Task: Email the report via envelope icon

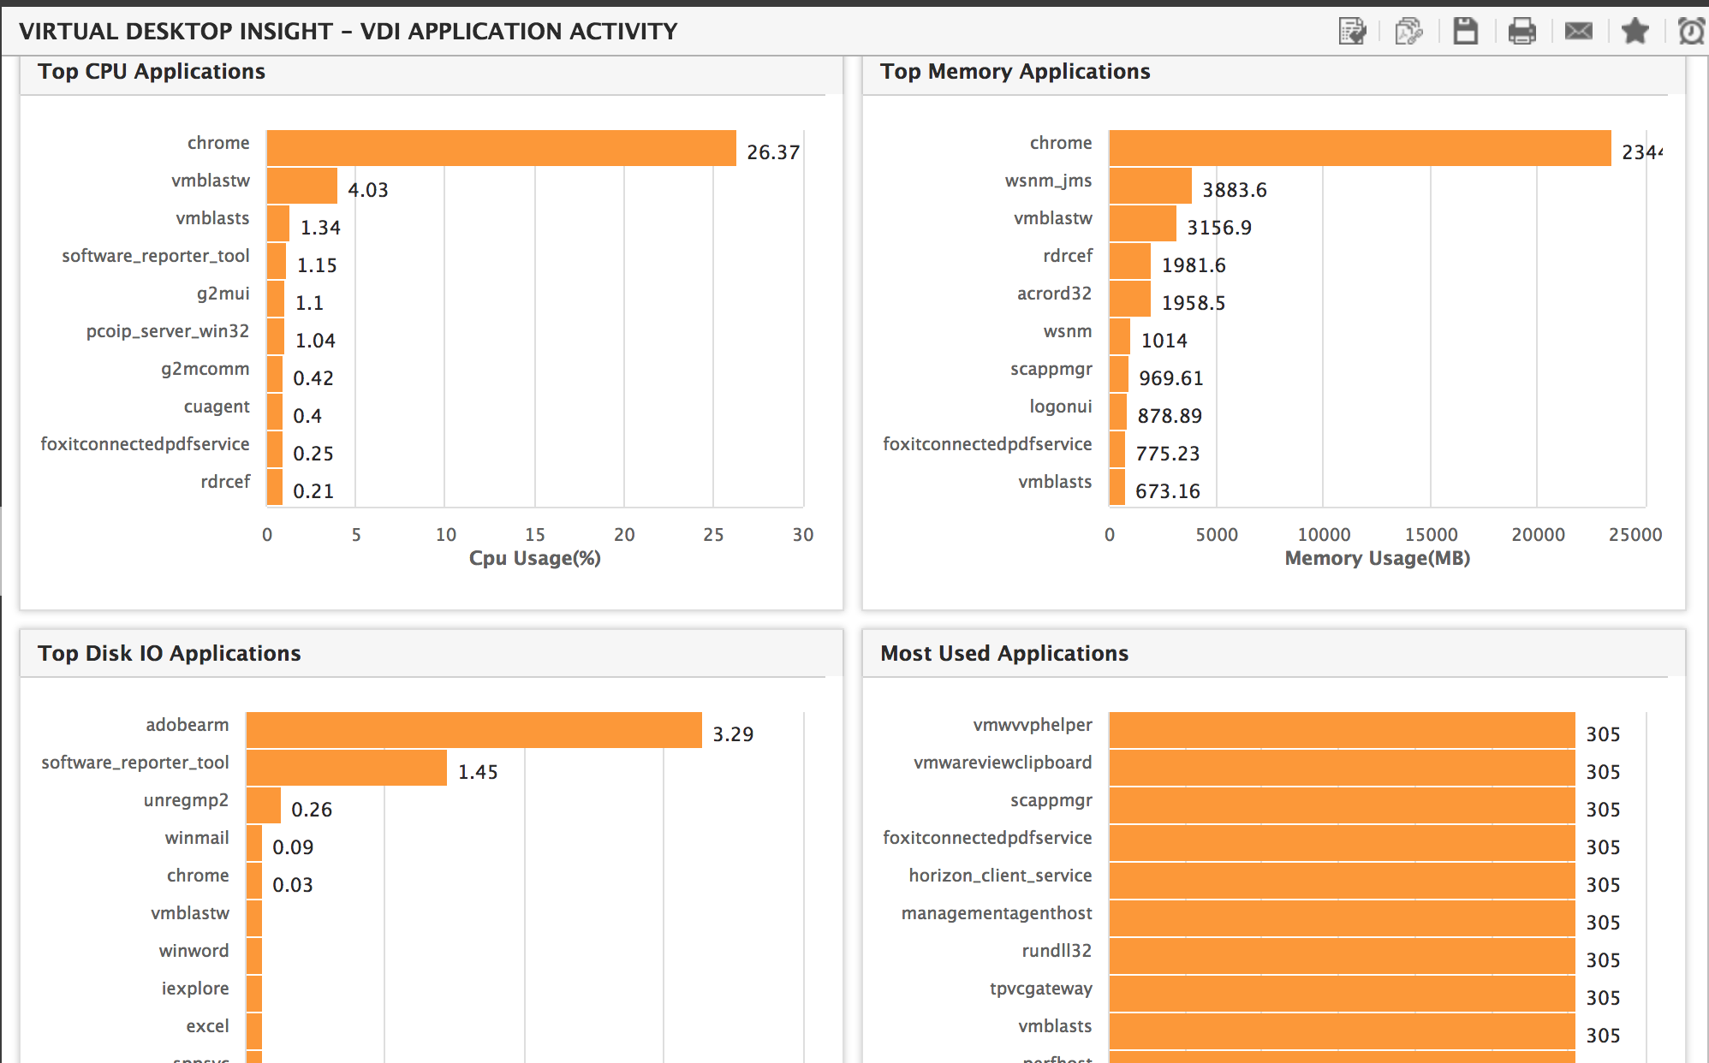Action: click(1578, 32)
